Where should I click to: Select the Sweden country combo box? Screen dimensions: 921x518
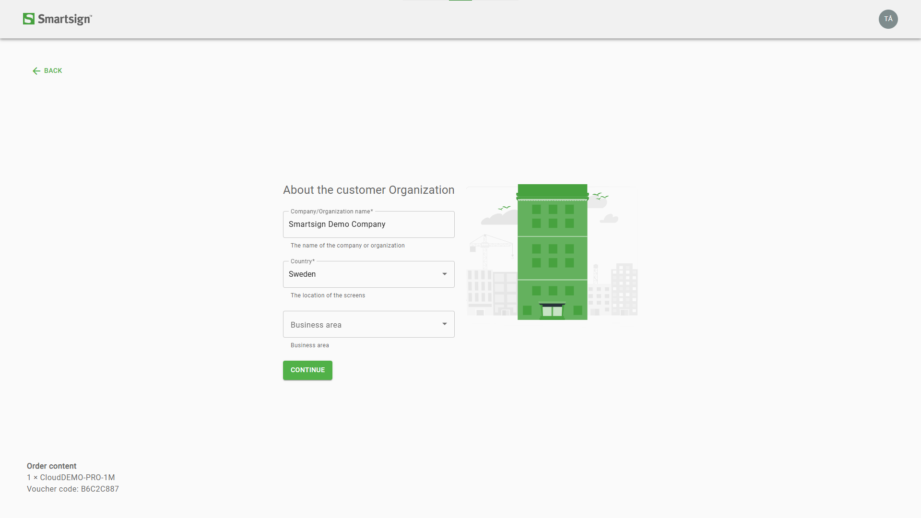pyautogui.click(x=360, y=274)
